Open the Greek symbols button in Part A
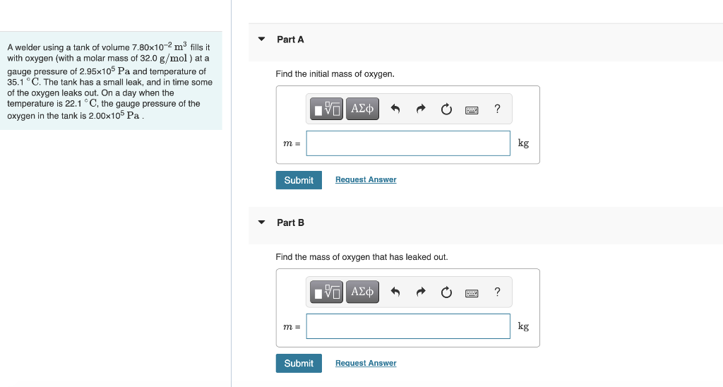The height and width of the screenshot is (387, 723). pyautogui.click(x=362, y=109)
